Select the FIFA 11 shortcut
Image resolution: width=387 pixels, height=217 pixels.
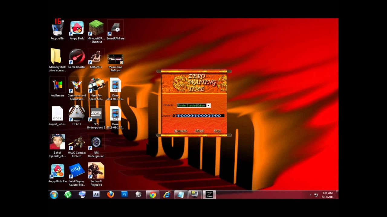coord(77,115)
